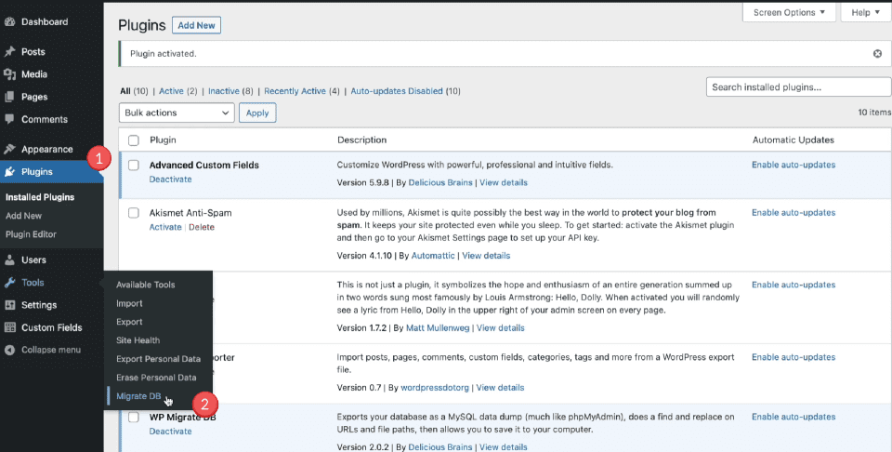
Task: Select Migrate DB from Tools submenu
Action: pos(138,396)
